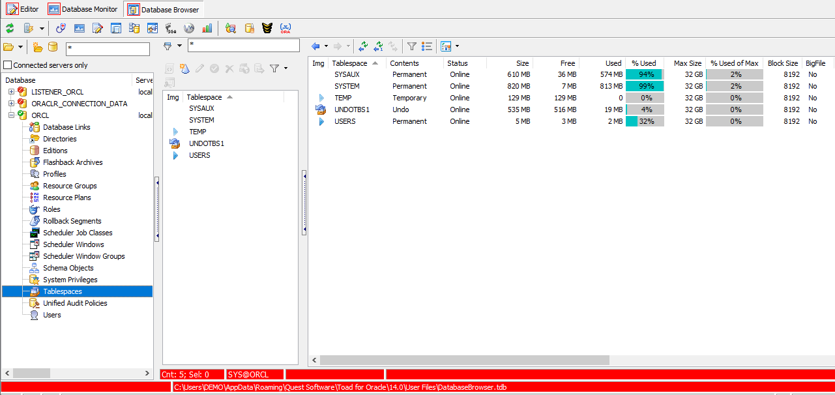This screenshot has height=395, width=835.
Task: Click the funnel filter icon in detail toolbar
Action: pos(412,46)
